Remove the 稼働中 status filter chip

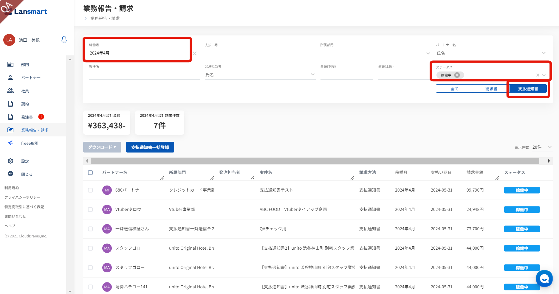[457, 75]
